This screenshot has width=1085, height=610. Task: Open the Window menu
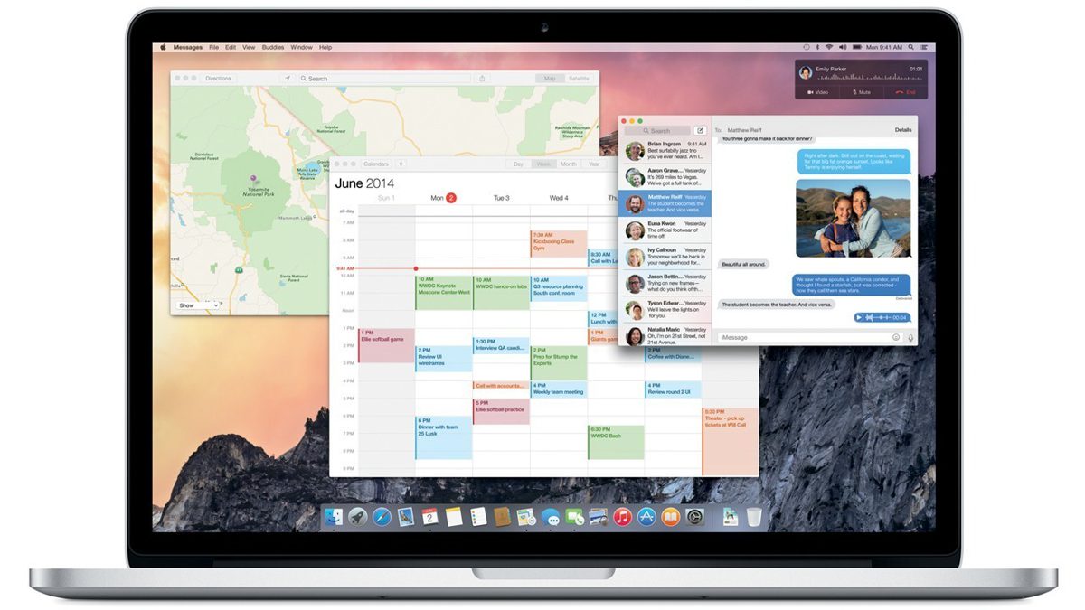[x=302, y=47]
